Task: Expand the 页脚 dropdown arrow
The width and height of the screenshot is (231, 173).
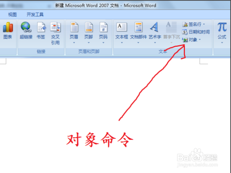Action: point(89,43)
